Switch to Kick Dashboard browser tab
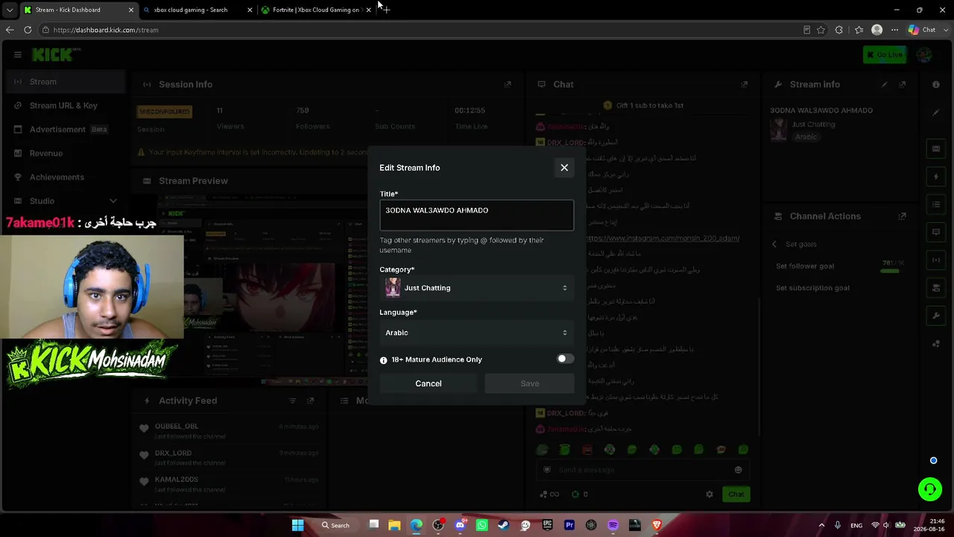This screenshot has height=537, width=954. pyautogui.click(x=78, y=10)
